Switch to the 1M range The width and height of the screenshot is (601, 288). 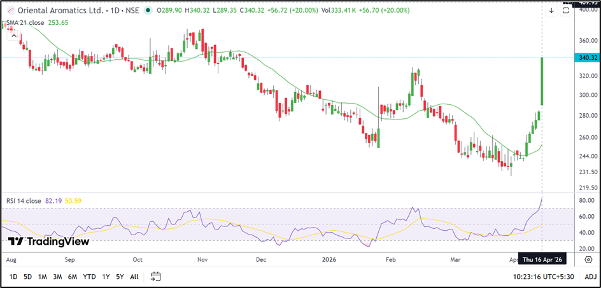click(43, 277)
